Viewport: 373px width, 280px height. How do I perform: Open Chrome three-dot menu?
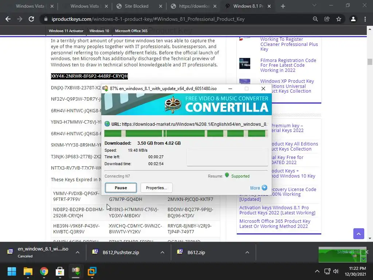tap(365, 19)
